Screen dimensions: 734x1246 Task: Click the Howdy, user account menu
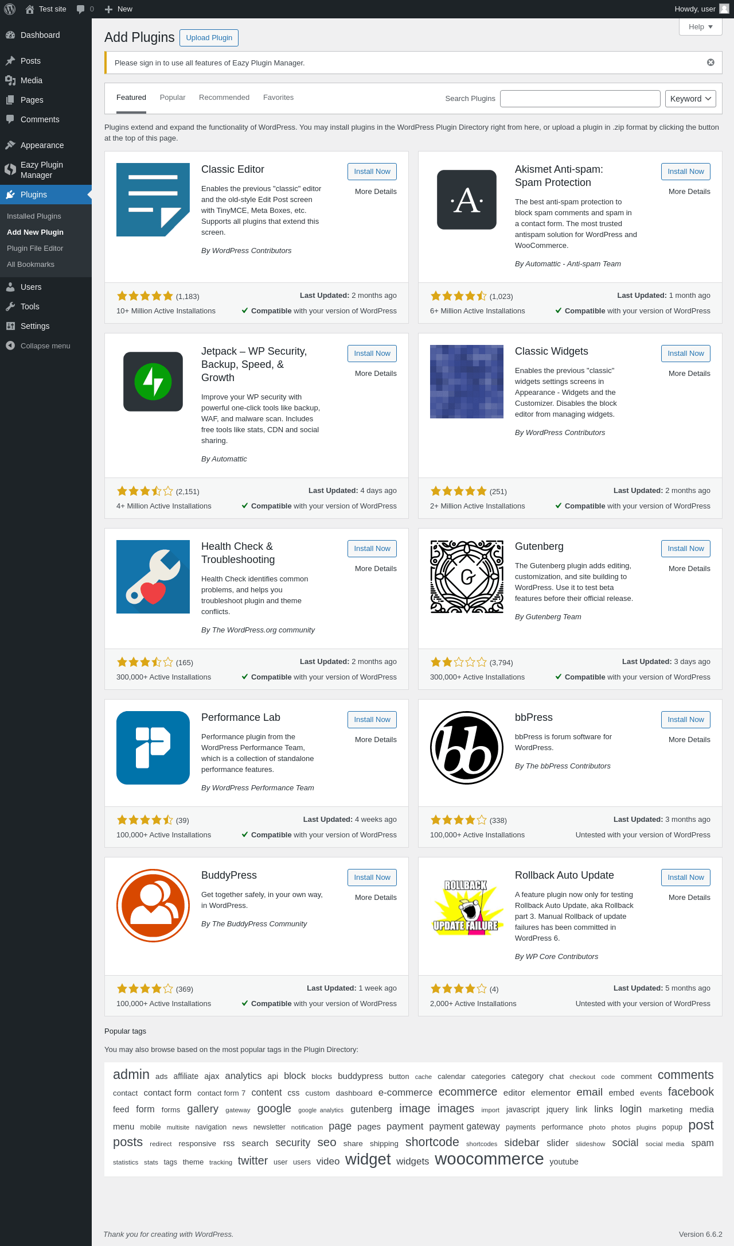701,9
